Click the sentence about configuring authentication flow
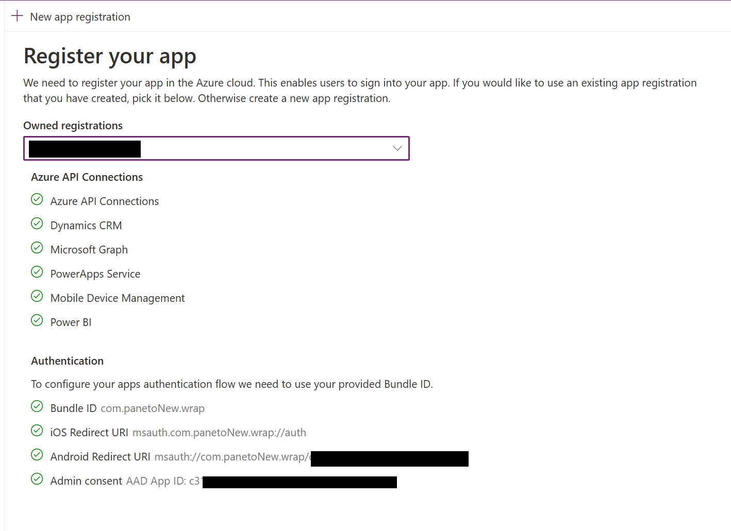The width and height of the screenshot is (731, 531). [x=232, y=384]
